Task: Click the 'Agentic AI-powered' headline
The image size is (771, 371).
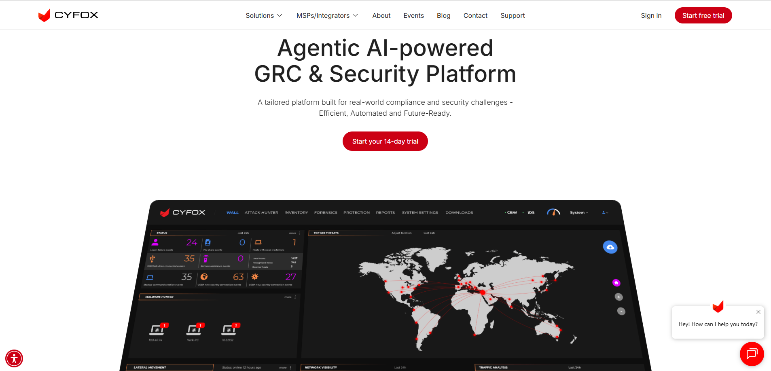Action: point(385,48)
